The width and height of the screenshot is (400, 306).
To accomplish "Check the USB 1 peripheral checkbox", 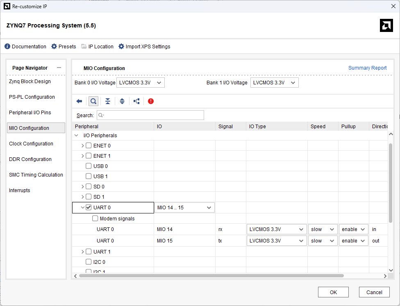I will (89, 176).
